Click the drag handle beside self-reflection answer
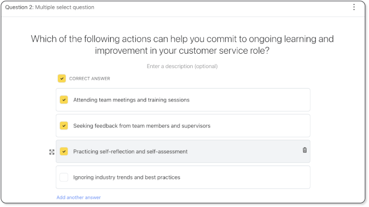The height and width of the screenshot is (207, 369). pyautogui.click(x=52, y=152)
